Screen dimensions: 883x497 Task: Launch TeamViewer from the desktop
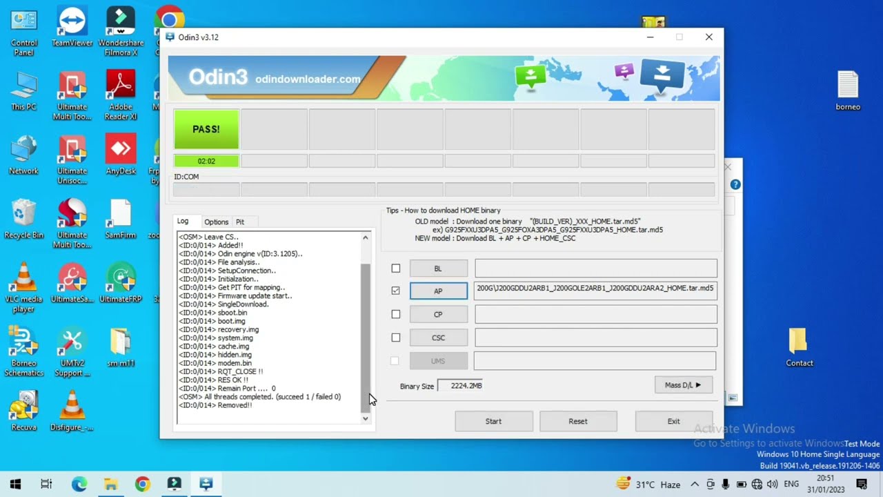(72, 28)
